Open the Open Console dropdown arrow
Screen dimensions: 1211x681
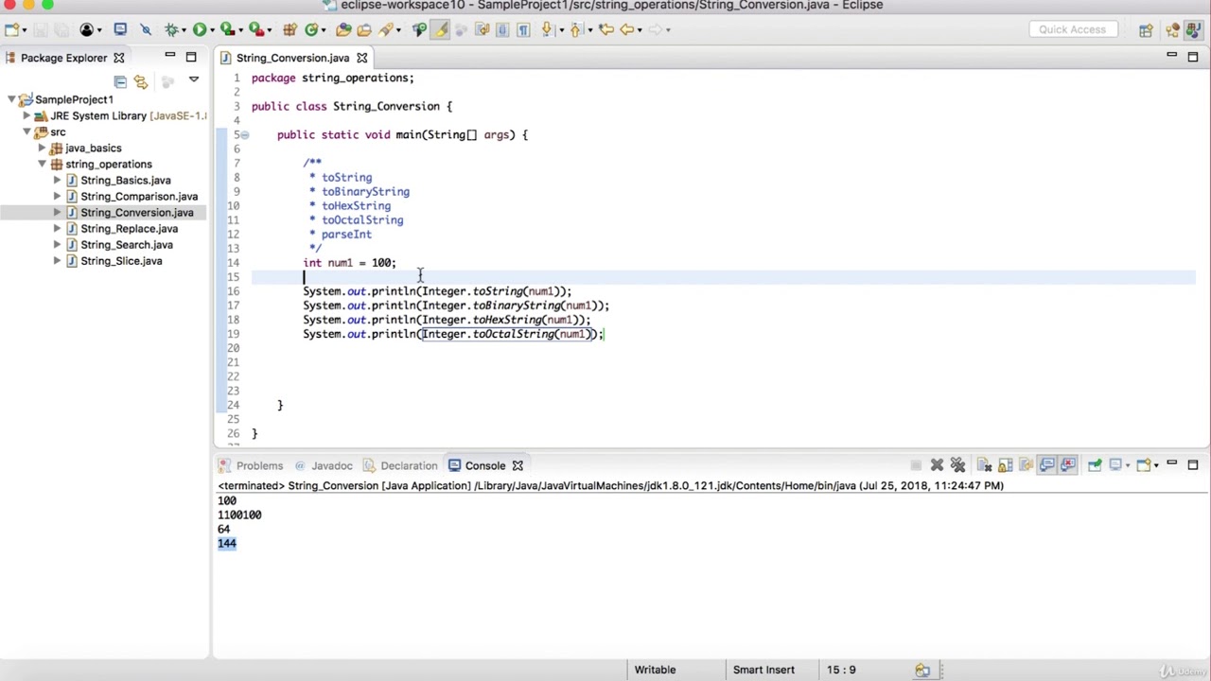point(1156,465)
